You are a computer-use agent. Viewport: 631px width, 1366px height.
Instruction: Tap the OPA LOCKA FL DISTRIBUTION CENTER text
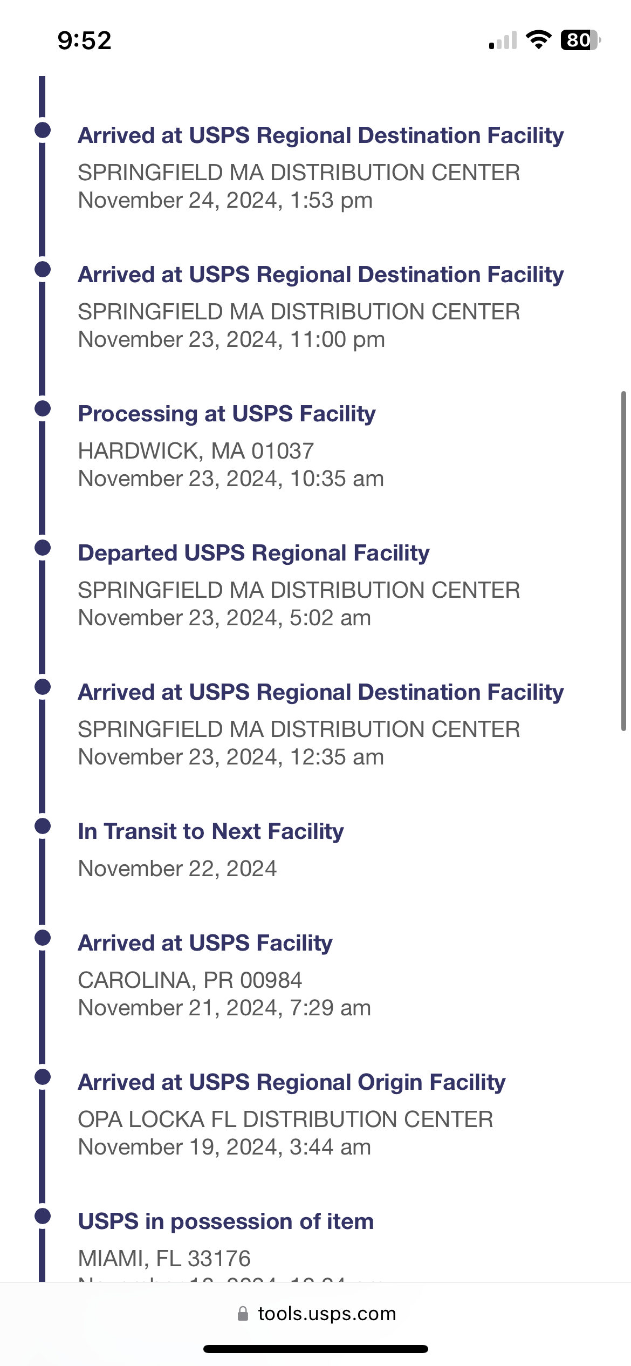286,1119
